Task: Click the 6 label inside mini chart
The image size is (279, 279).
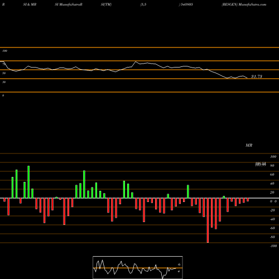Action: [x=179, y=264]
